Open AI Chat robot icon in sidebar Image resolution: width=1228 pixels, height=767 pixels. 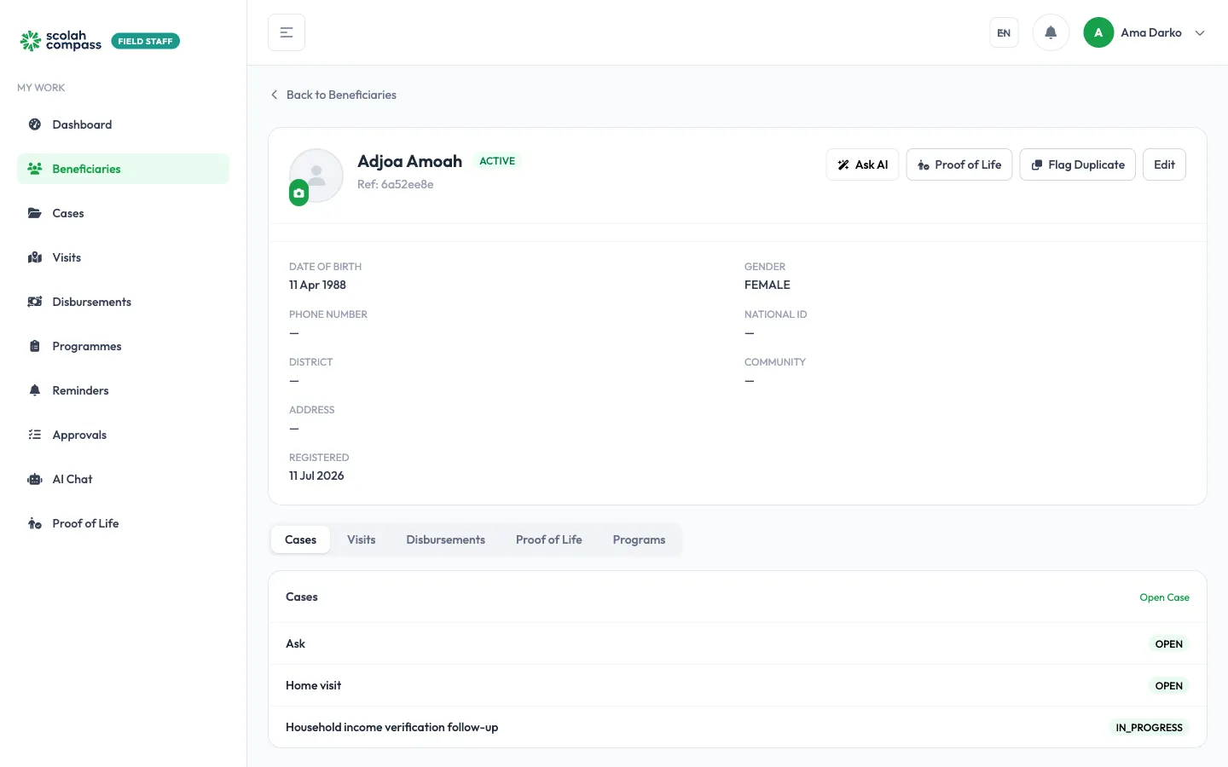pyautogui.click(x=35, y=479)
